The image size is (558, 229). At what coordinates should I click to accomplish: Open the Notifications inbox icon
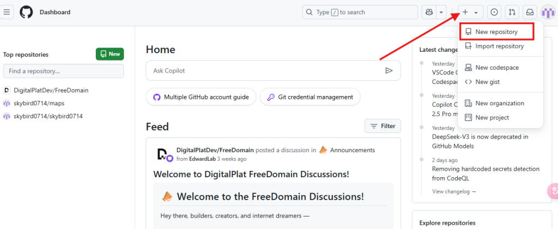pos(530,12)
